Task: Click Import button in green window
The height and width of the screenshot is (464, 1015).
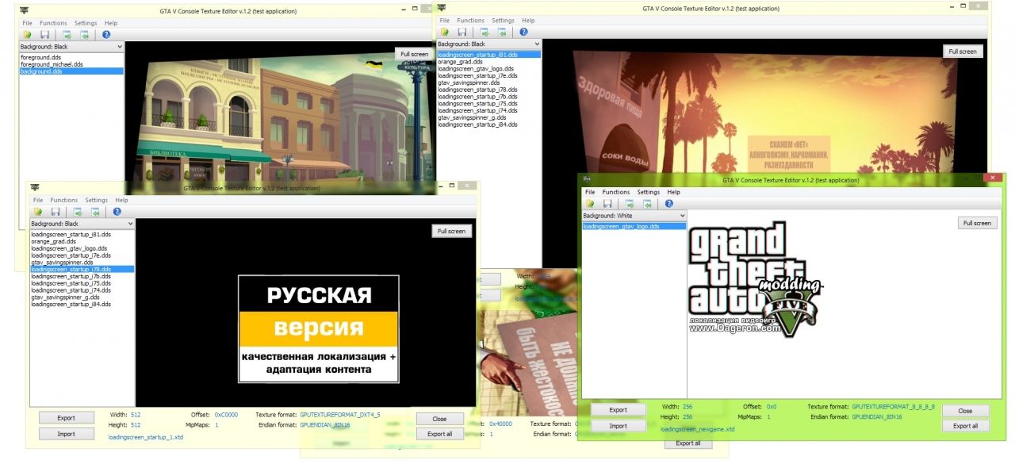Action: point(618,426)
